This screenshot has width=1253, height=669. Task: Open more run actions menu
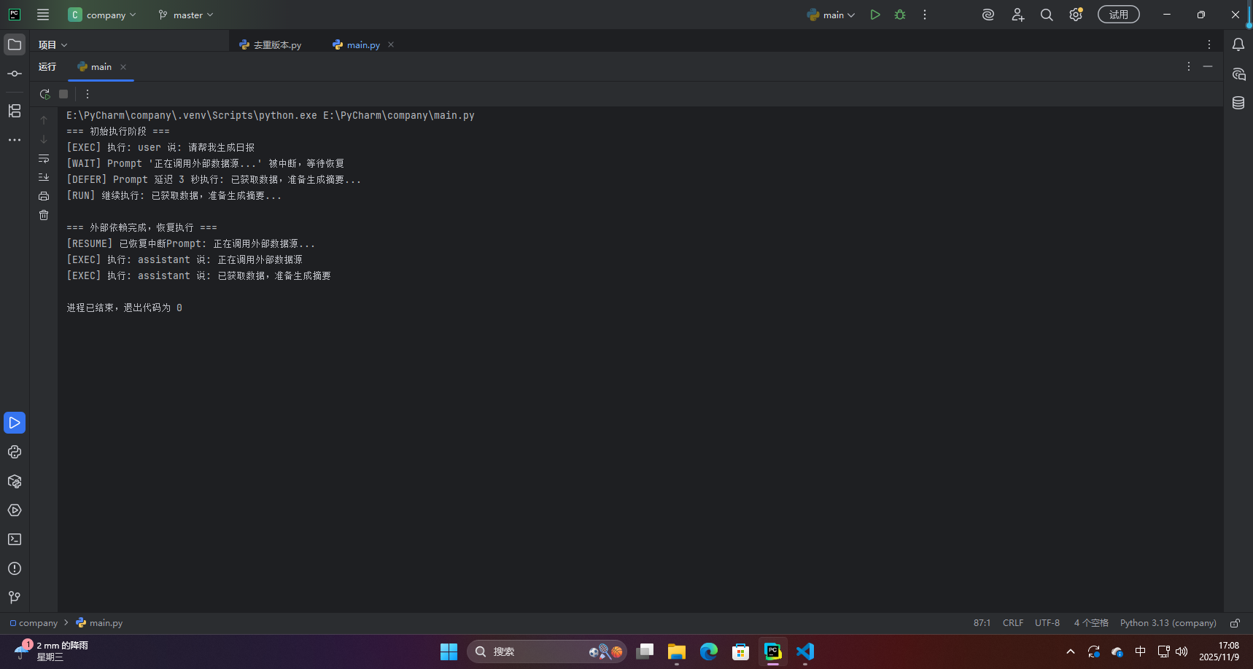tap(925, 15)
